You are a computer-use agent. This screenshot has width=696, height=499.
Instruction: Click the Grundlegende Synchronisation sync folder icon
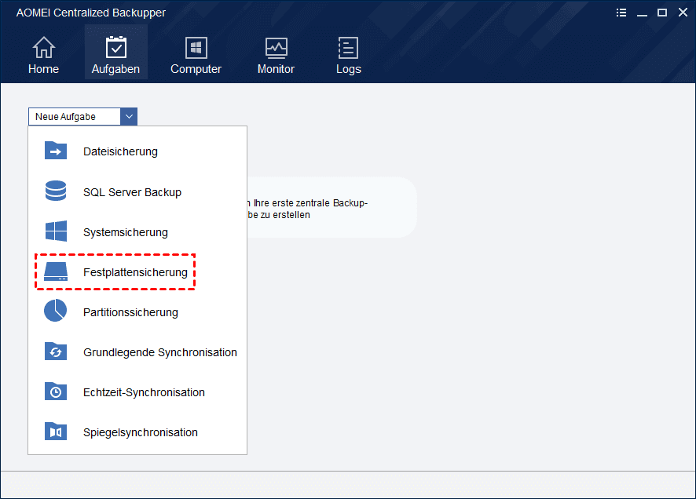click(x=56, y=351)
